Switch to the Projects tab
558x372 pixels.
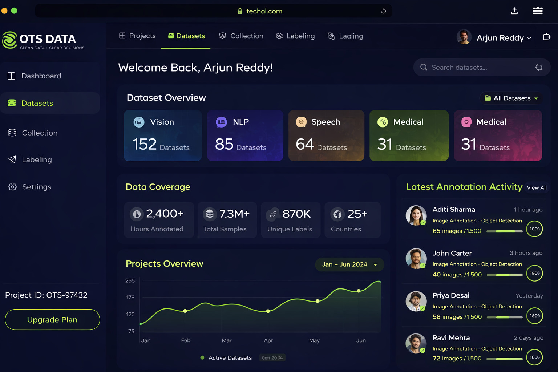tap(137, 36)
